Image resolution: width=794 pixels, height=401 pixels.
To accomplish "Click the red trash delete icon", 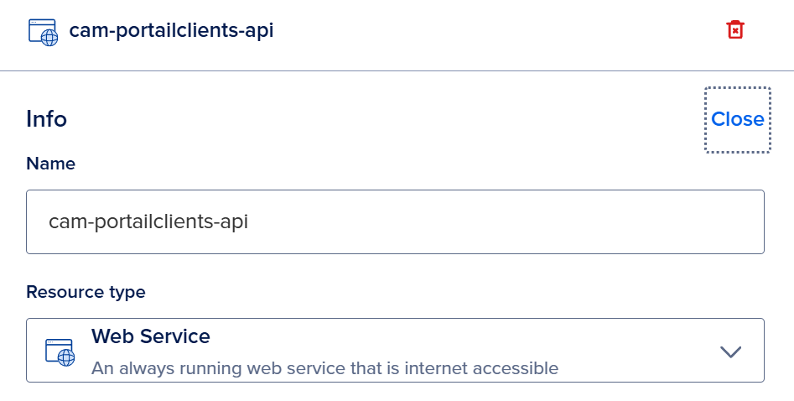I will 735,30.
